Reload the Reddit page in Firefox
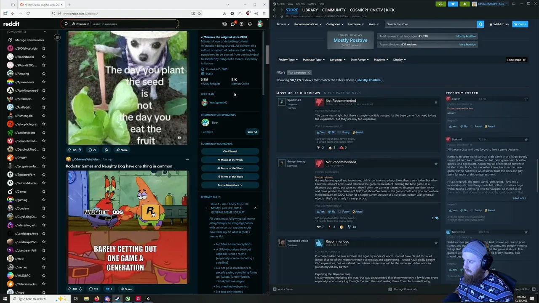Viewport: 539px width, 303px height. coord(28,13)
